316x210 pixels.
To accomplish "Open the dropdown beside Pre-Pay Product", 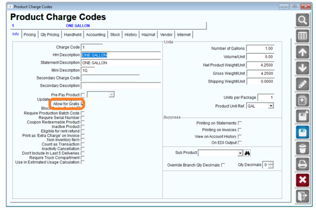I will click(111, 94).
